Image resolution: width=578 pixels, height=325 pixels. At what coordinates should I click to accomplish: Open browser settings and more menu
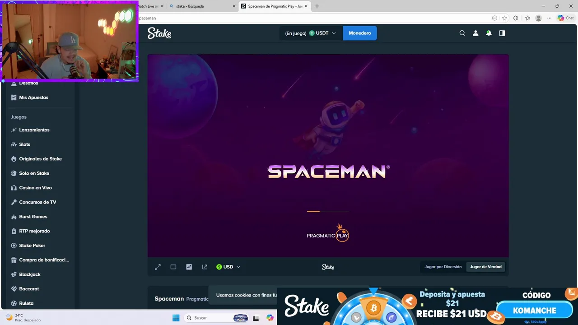[549, 18]
